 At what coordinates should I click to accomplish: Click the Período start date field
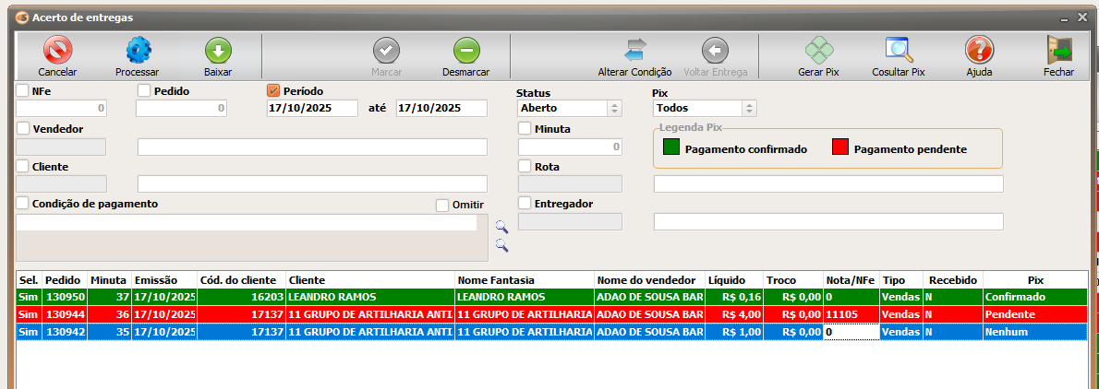311,108
